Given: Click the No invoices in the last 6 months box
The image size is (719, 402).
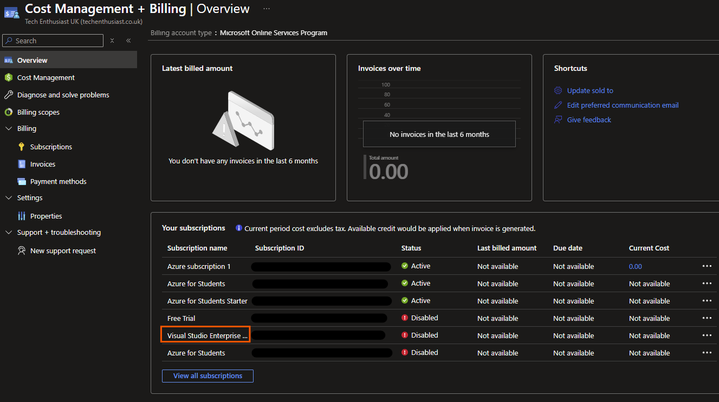Looking at the screenshot, I should [439, 134].
